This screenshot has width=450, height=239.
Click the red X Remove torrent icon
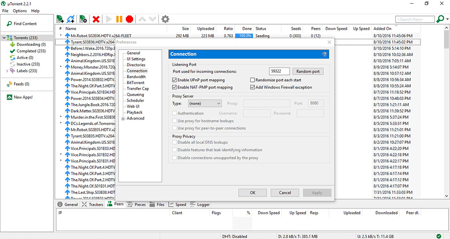[96, 19]
